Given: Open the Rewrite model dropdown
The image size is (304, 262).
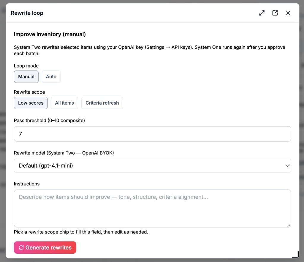Looking at the screenshot, I should [152, 166].
